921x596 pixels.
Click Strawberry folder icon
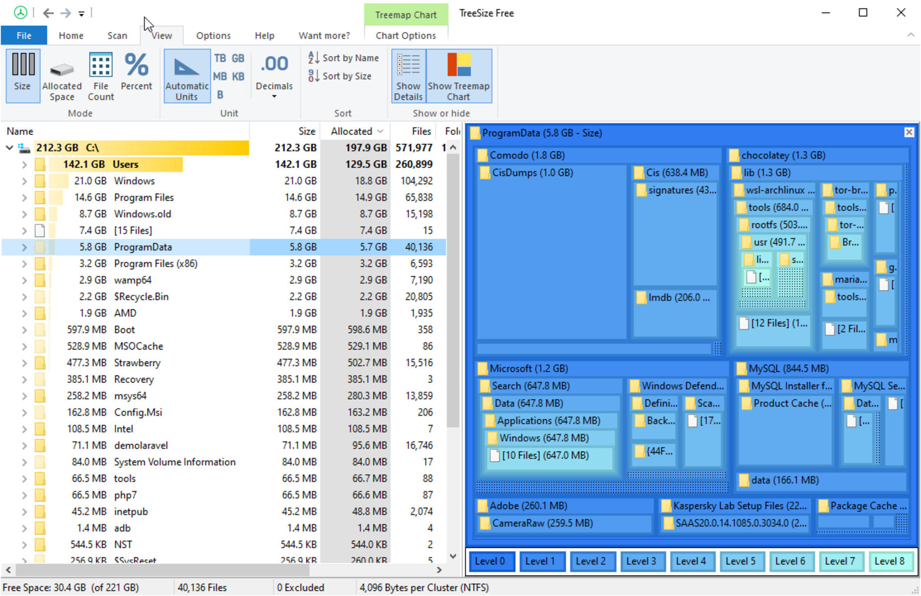[40, 363]
